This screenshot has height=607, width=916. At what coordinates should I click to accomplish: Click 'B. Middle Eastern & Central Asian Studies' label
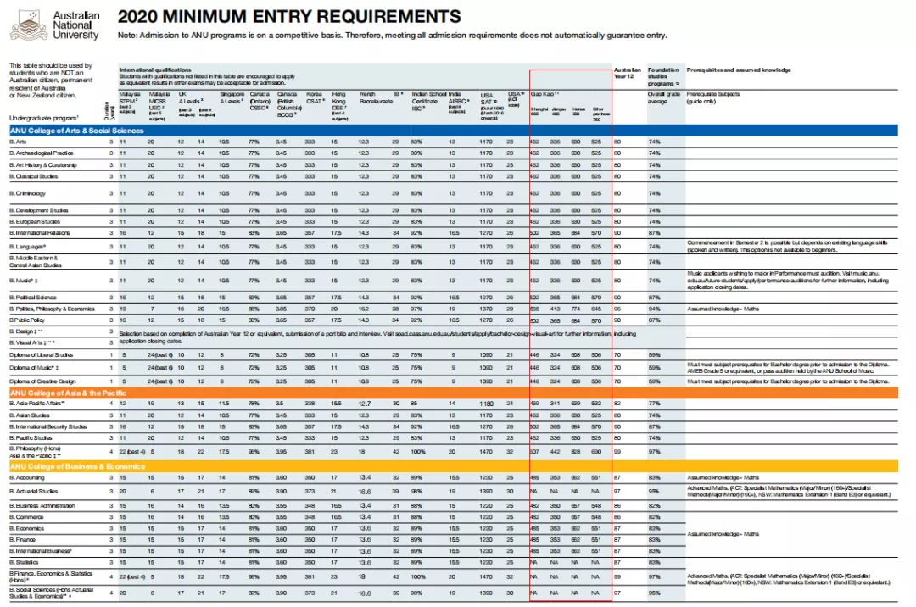click(36, 261)
